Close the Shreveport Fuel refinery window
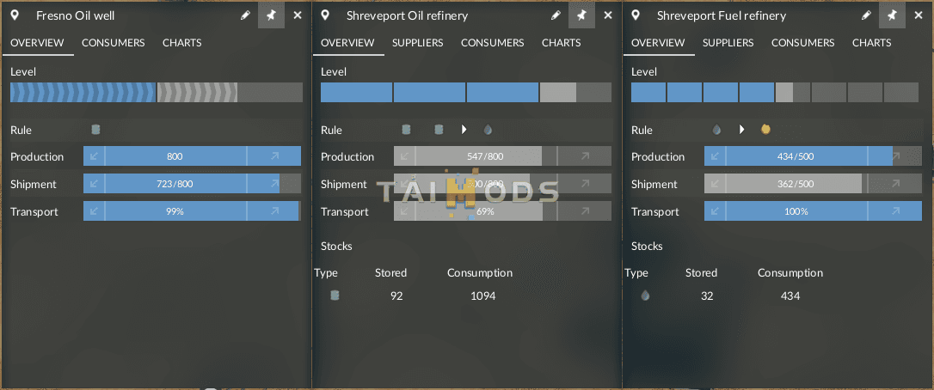Viewport: 934px width, 390px height. tap(918, 15)
